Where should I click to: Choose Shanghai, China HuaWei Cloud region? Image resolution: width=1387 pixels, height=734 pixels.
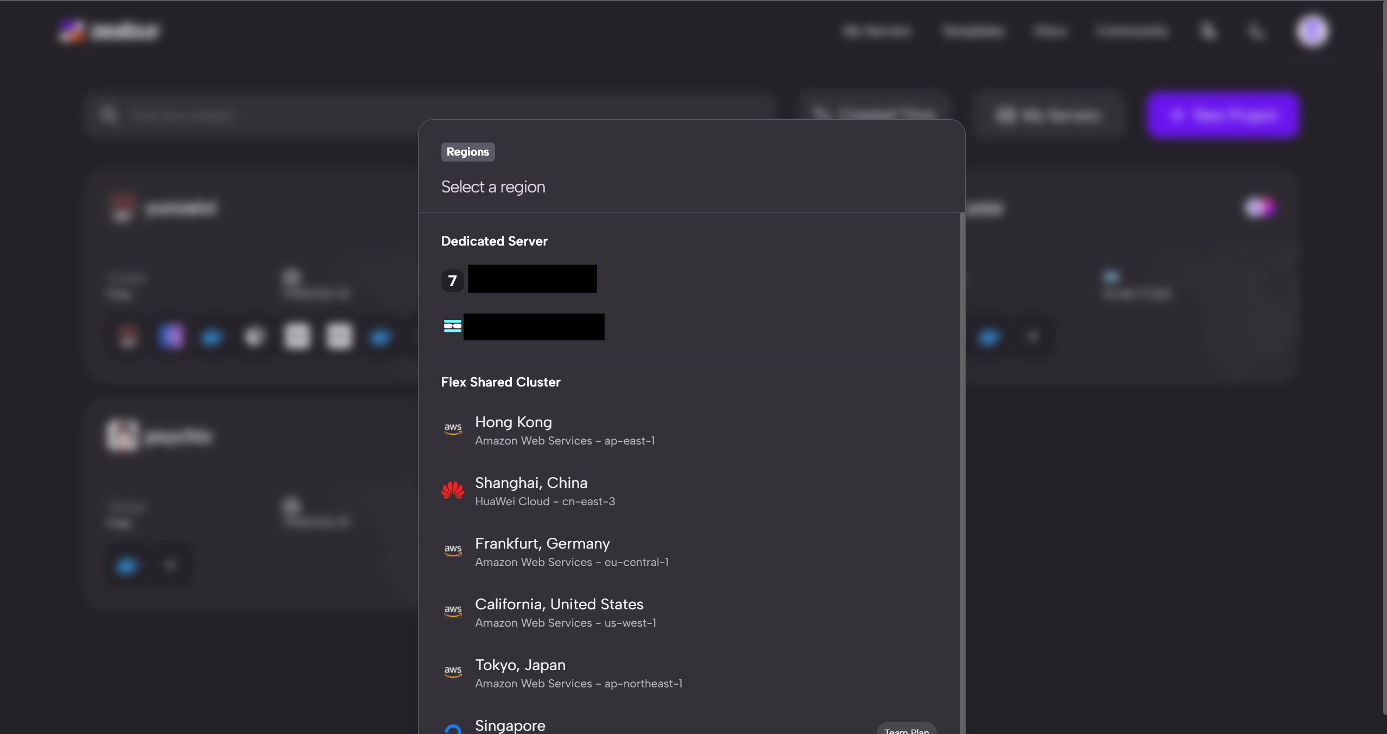[545, 491]
